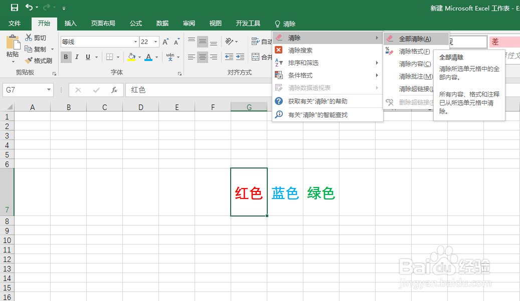Click the Increase Font Size icon
Screen dimensions: 520x301
(165, 41)
